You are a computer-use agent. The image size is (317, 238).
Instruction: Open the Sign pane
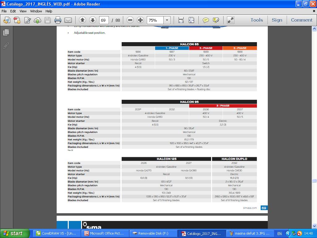click(x=277, y=20)
